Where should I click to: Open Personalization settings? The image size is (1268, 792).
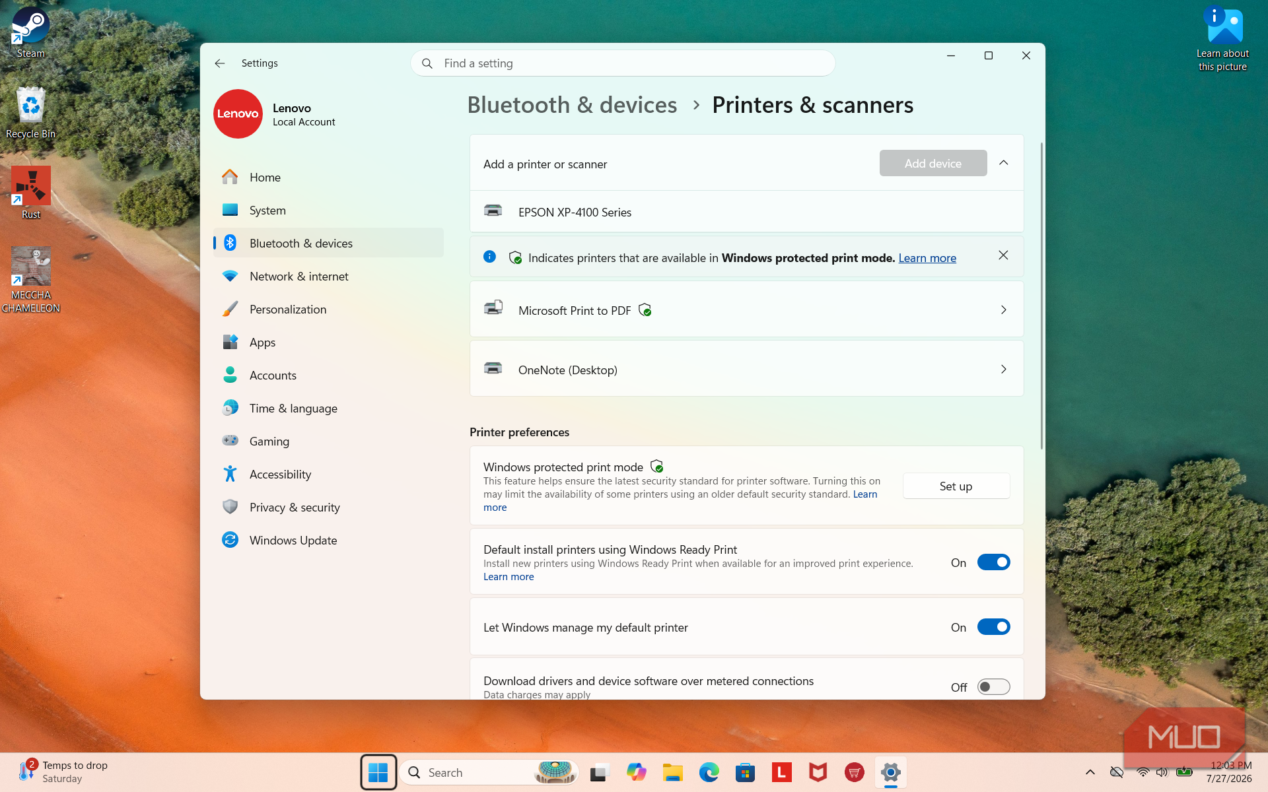pos(328,309)
